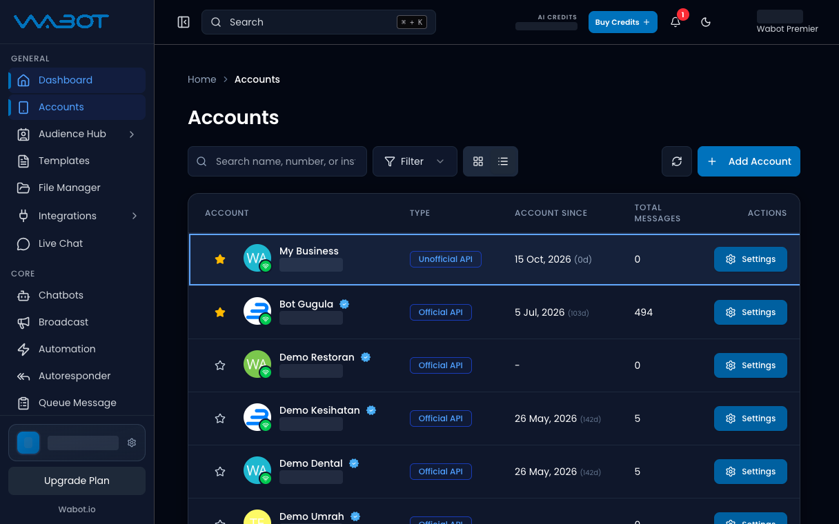839x524 pixels.
Task: Open Settings for My Business
Action: 750,259
